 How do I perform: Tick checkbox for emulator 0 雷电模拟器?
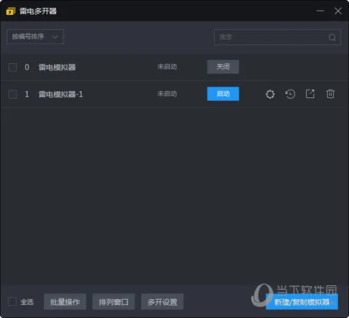click(x=13, y=67)
